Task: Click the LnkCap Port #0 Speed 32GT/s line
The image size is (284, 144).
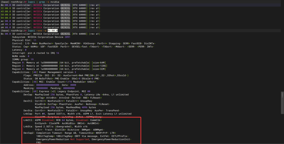Action: pyautogui.click(x=78, y=114)
